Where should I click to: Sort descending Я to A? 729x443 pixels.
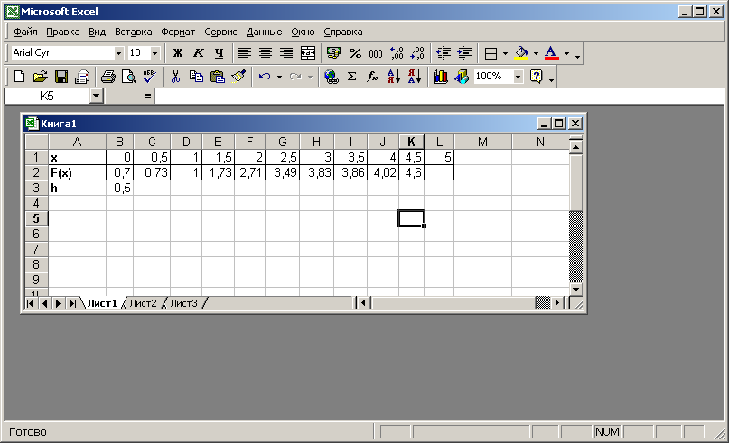(415, 76)
